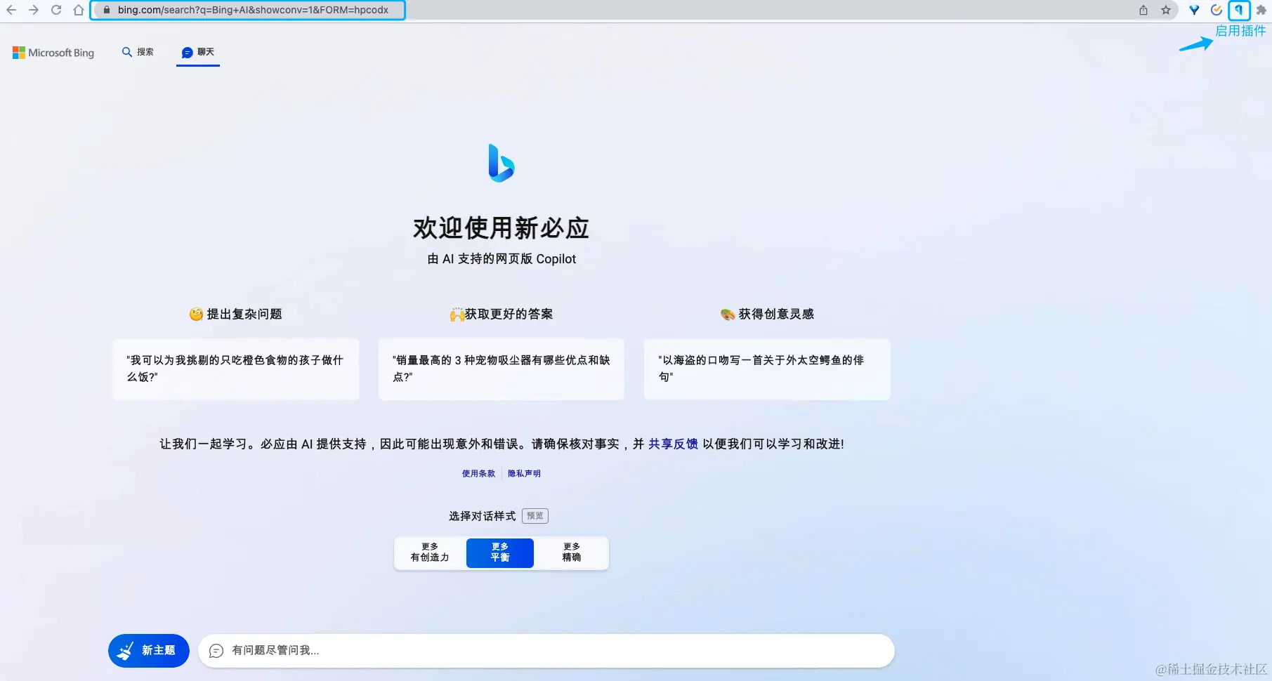The height and width of the screenshot is (681, 1272).
Task: Open the 共享反馈 feedback link
Action: coord(673,444)
